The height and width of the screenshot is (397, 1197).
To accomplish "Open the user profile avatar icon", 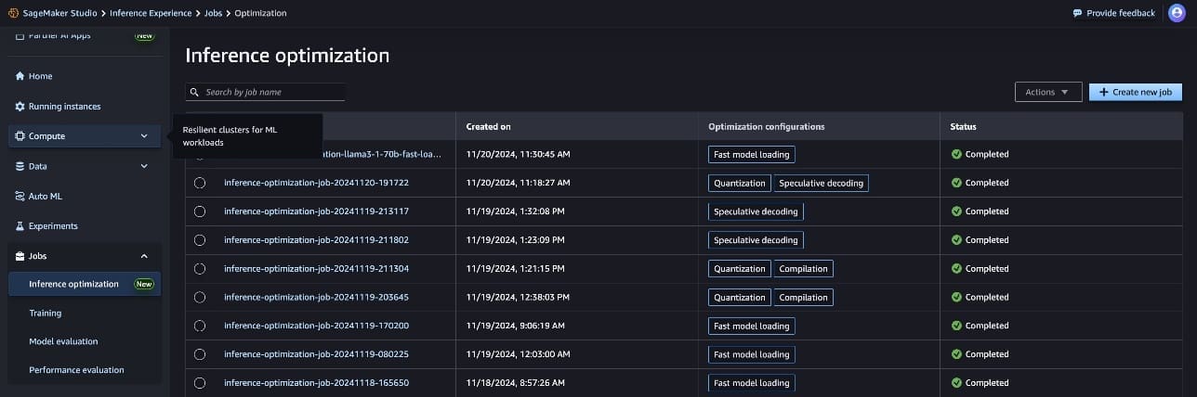I will pyautogui.click(x=1176, y=13).
